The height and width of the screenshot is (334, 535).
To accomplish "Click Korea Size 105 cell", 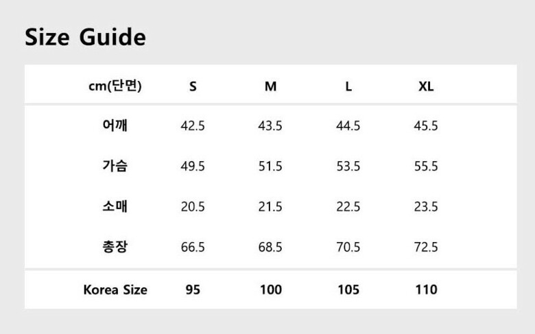I will (x=348, y=289).
